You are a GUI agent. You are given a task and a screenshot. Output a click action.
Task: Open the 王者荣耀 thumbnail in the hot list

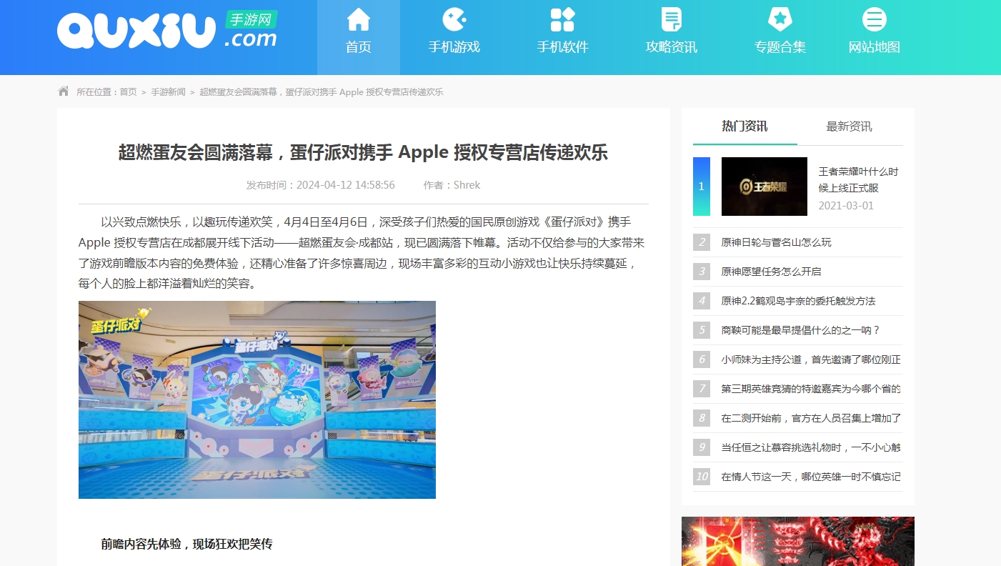point(765,187)
